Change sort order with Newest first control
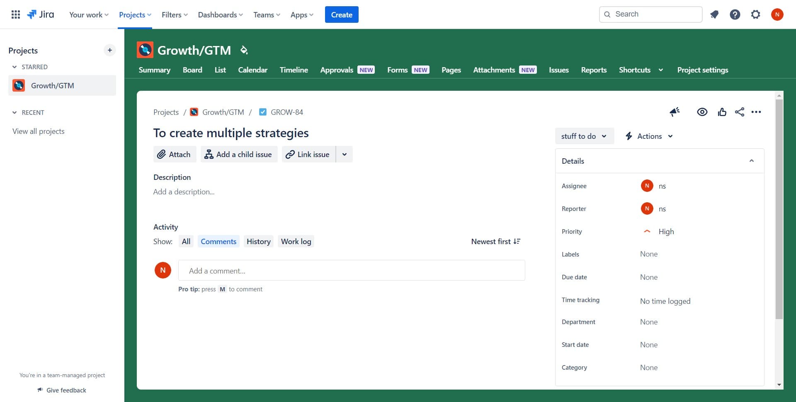Screen dimensions: 796x402 pos(495,241)
